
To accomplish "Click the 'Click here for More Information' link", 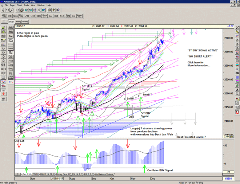I will (x=199, y=64).
